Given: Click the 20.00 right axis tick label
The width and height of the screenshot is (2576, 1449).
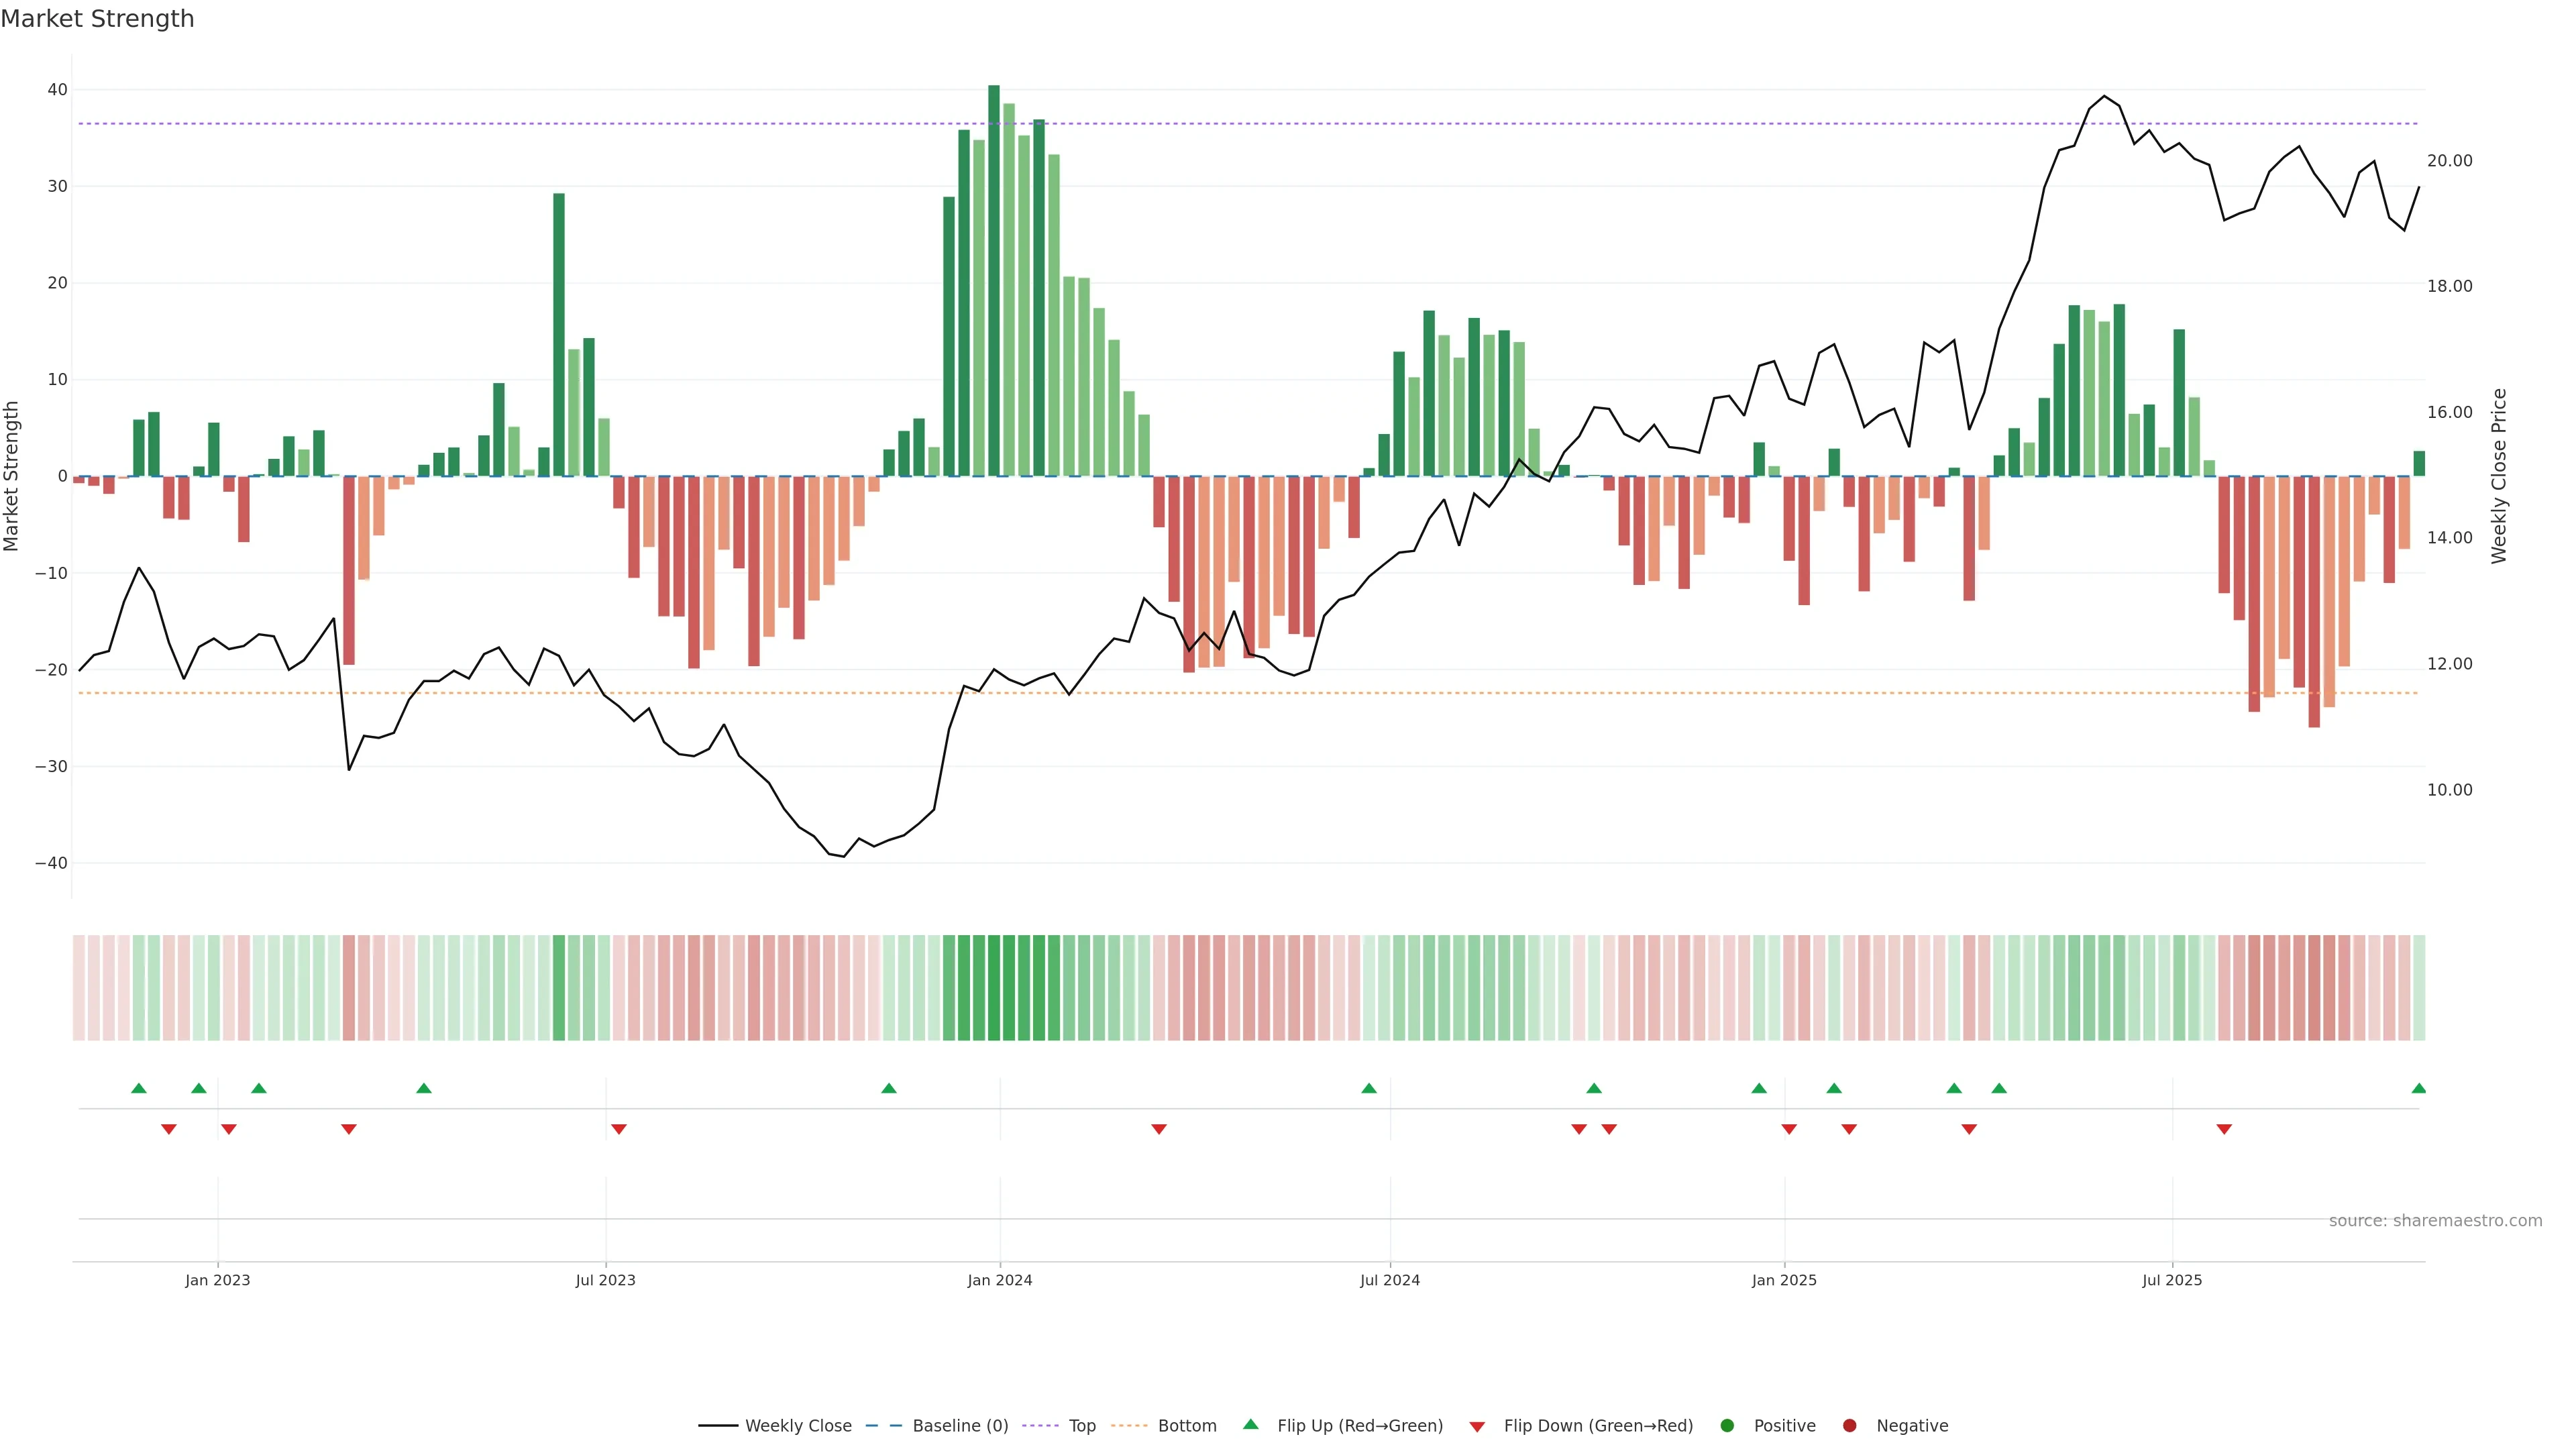Looking at the screenshot, I should point(2449,161).
